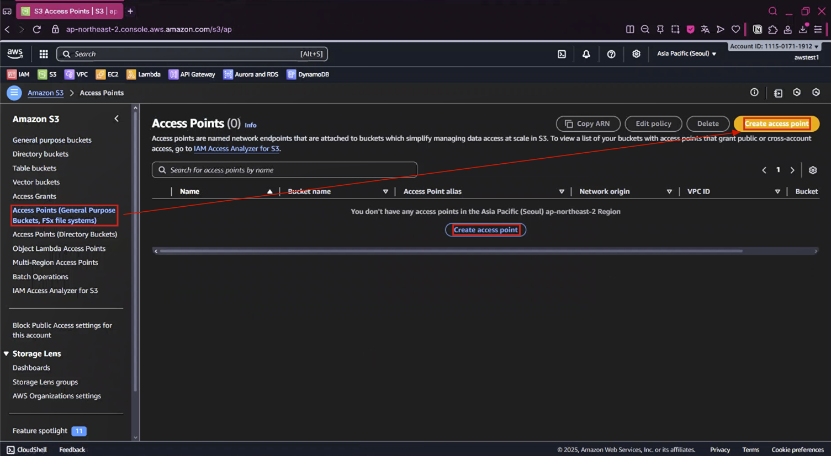The image size is (831, 456).
Task: Open browser downloads icon
Action: pos(803,29)
